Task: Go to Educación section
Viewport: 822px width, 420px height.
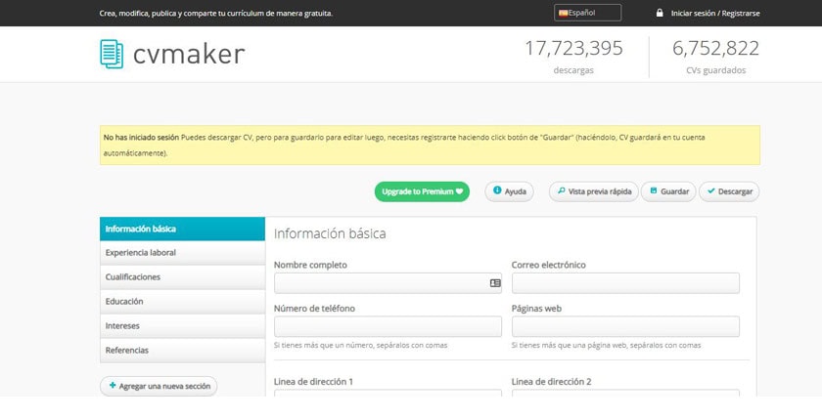Action: pos(182,302)
